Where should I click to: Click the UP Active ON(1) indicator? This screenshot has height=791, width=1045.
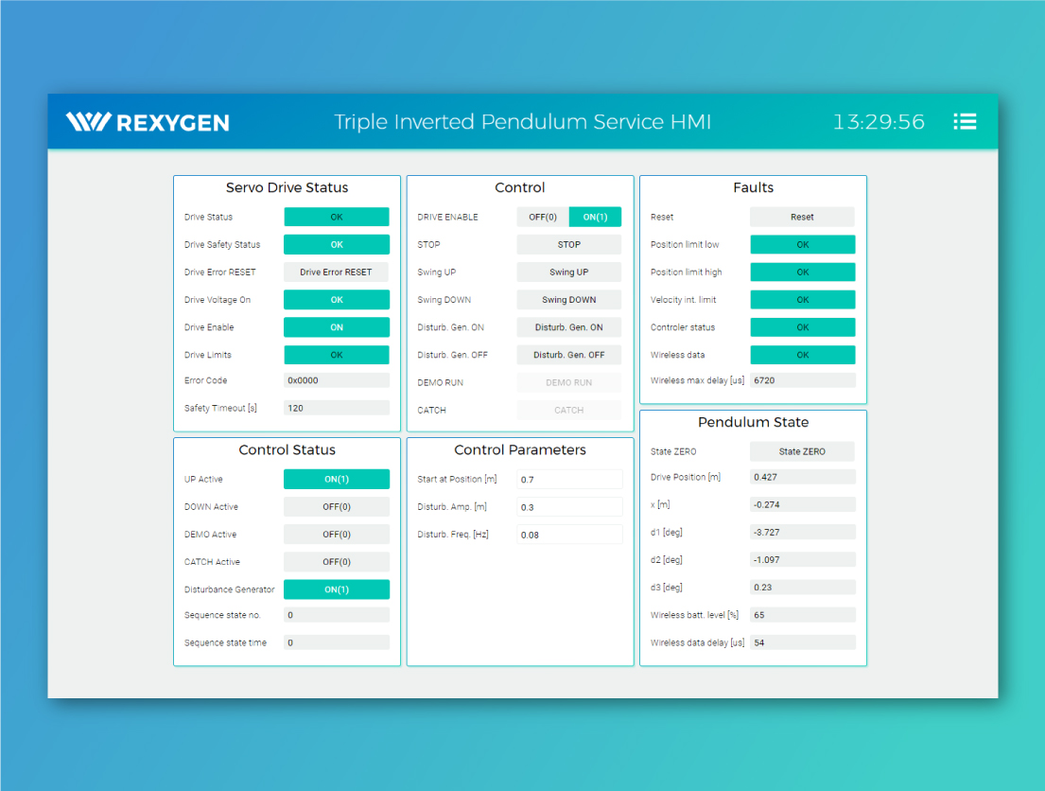coord(336,480)
